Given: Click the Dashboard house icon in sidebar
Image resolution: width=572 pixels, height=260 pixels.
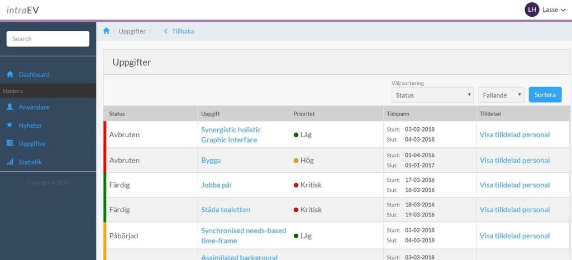Looking at the screenshot, I should pos(10,74).
